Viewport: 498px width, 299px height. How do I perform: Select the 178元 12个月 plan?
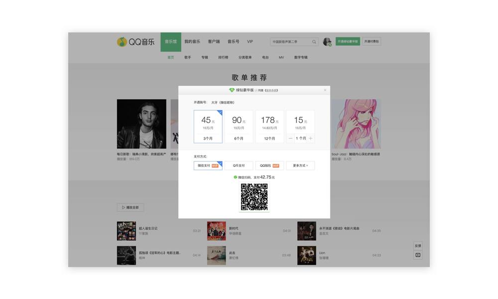[269, 127]
